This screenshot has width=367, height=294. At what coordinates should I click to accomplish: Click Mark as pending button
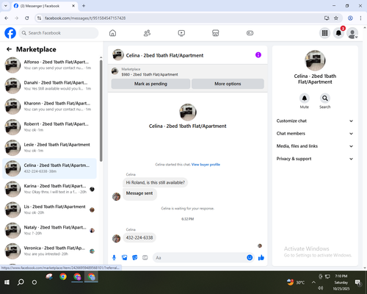click(150, 84)
